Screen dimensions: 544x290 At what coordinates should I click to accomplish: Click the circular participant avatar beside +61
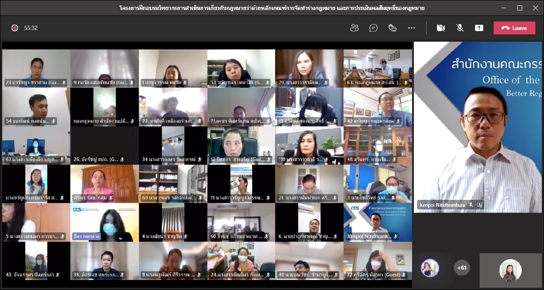430,268
